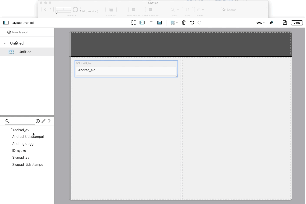Open the 100% zoom dropdown
Image resolution: width=306 pixels, height=204 pixels.
260,23
